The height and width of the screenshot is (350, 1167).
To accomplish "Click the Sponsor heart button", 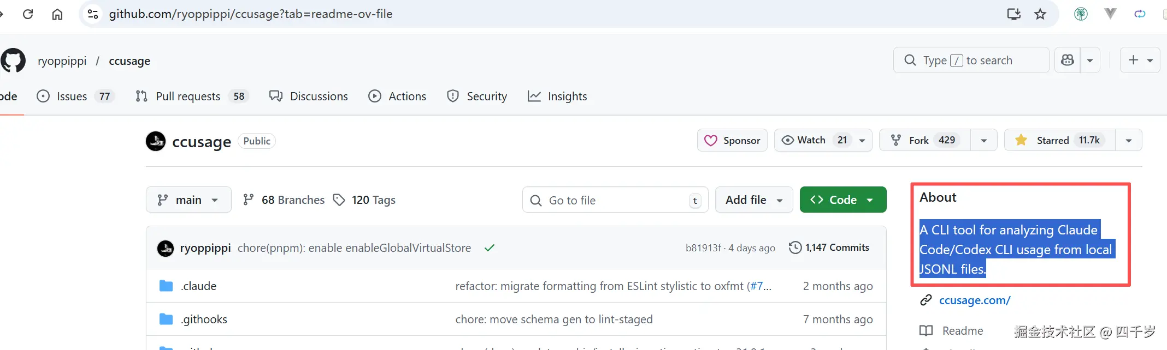I will (732, 140).
